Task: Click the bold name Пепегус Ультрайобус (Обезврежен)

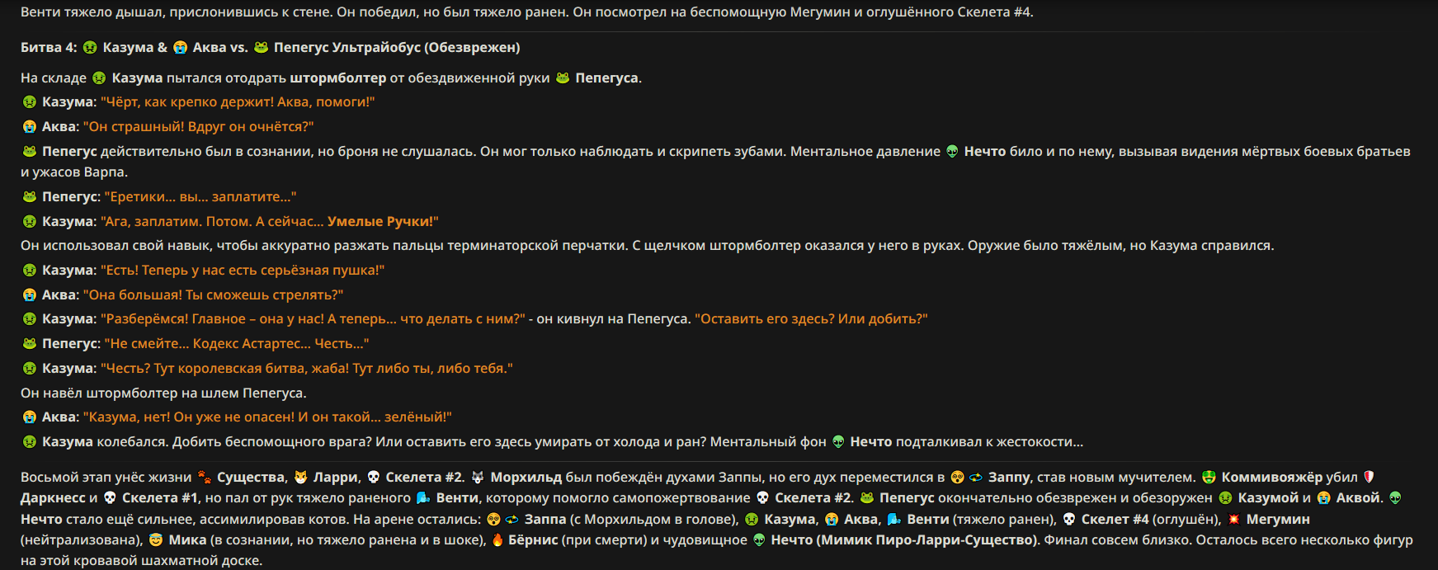Action: pyautogui.click(x=397, y=48)
